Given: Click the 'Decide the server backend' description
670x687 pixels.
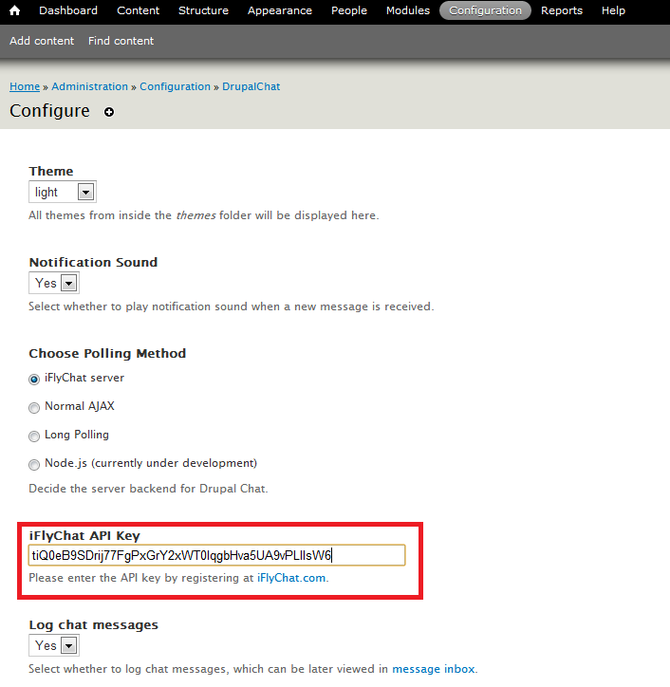Looking at the screenshot, I should click(x=148, y=489).
